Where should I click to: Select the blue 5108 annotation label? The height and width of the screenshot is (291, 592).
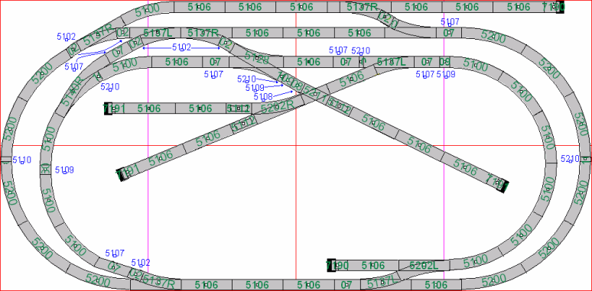coord(263,97)
